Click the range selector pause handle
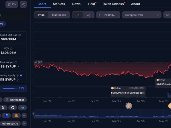 pos(34,114)
